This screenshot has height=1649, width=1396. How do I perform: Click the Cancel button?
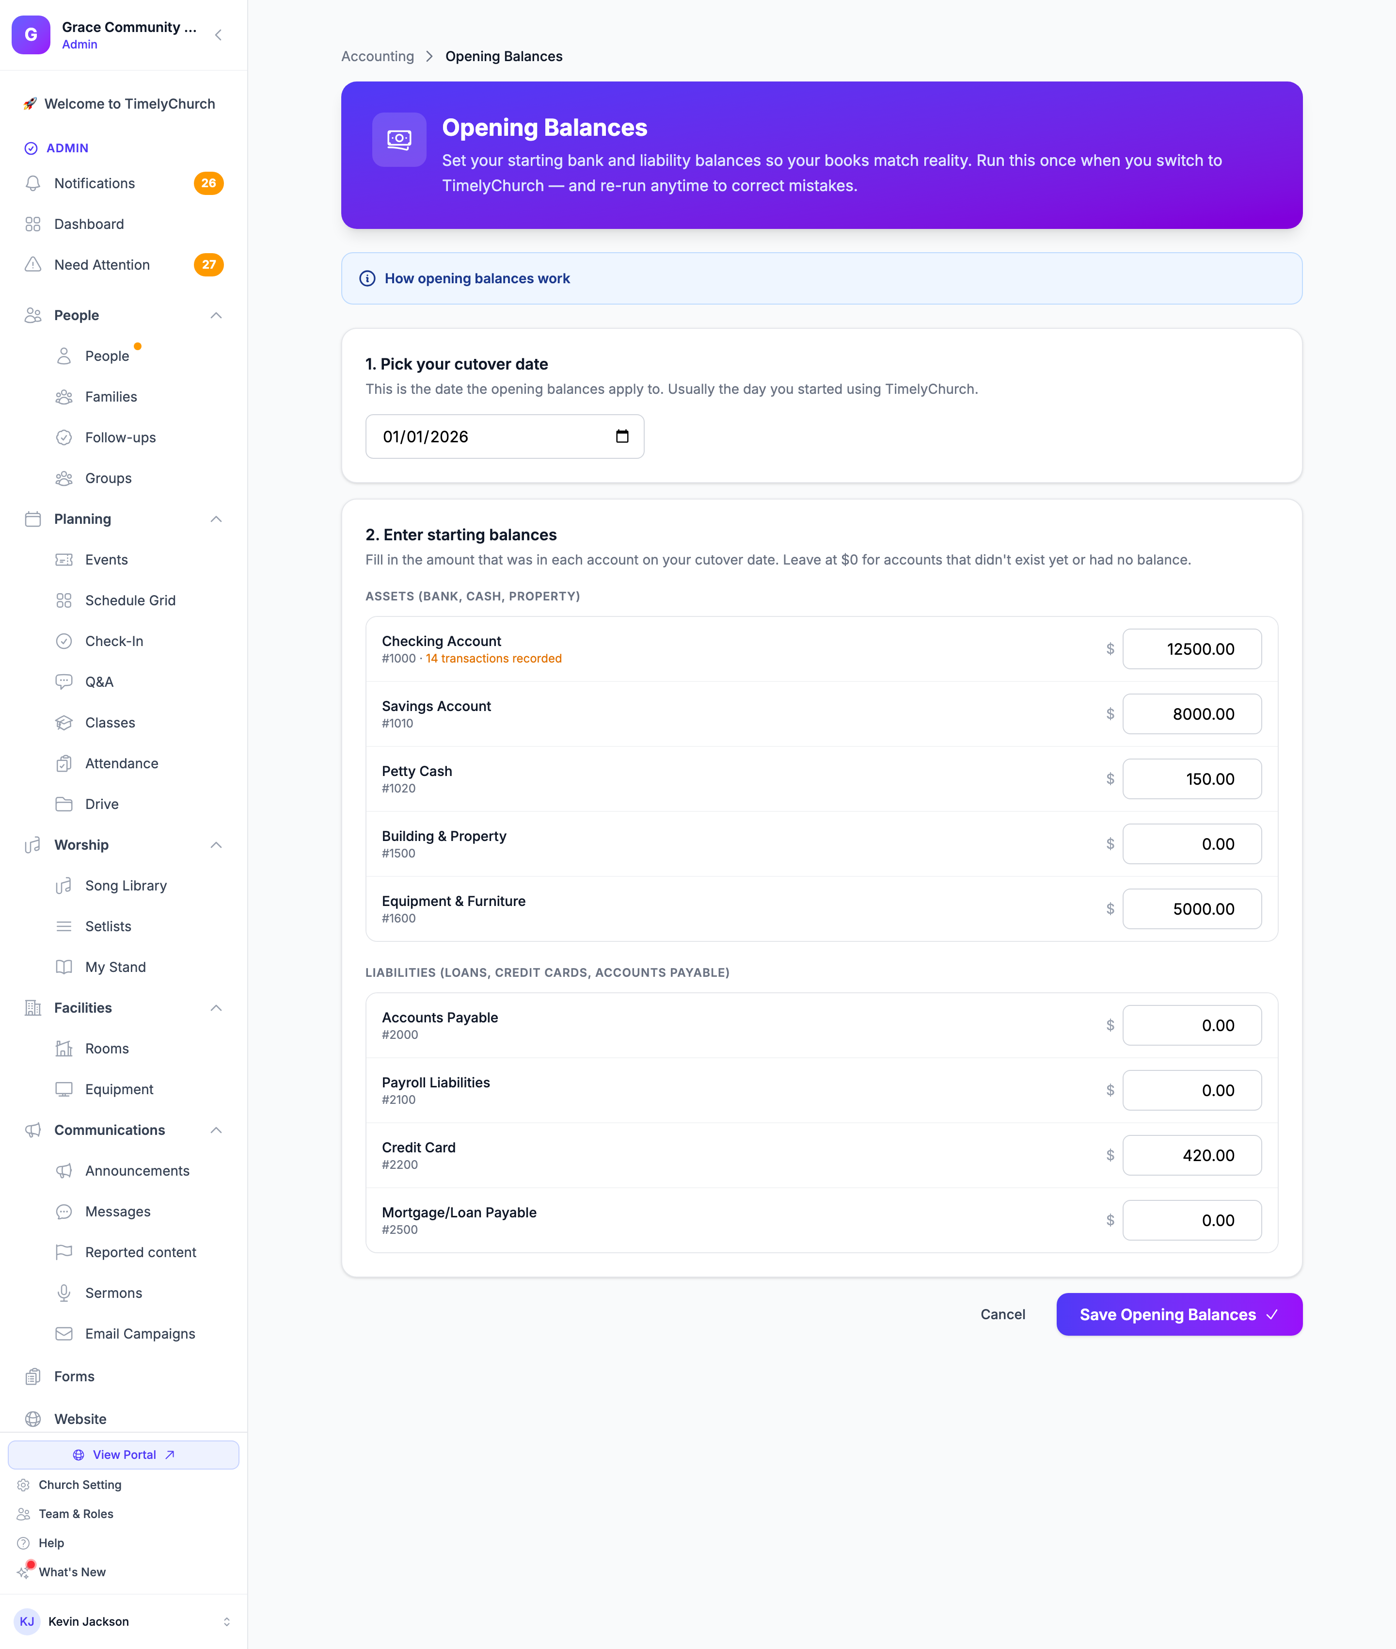point(1003,1314)
